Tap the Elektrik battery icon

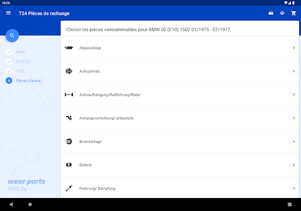pos(69,165)
